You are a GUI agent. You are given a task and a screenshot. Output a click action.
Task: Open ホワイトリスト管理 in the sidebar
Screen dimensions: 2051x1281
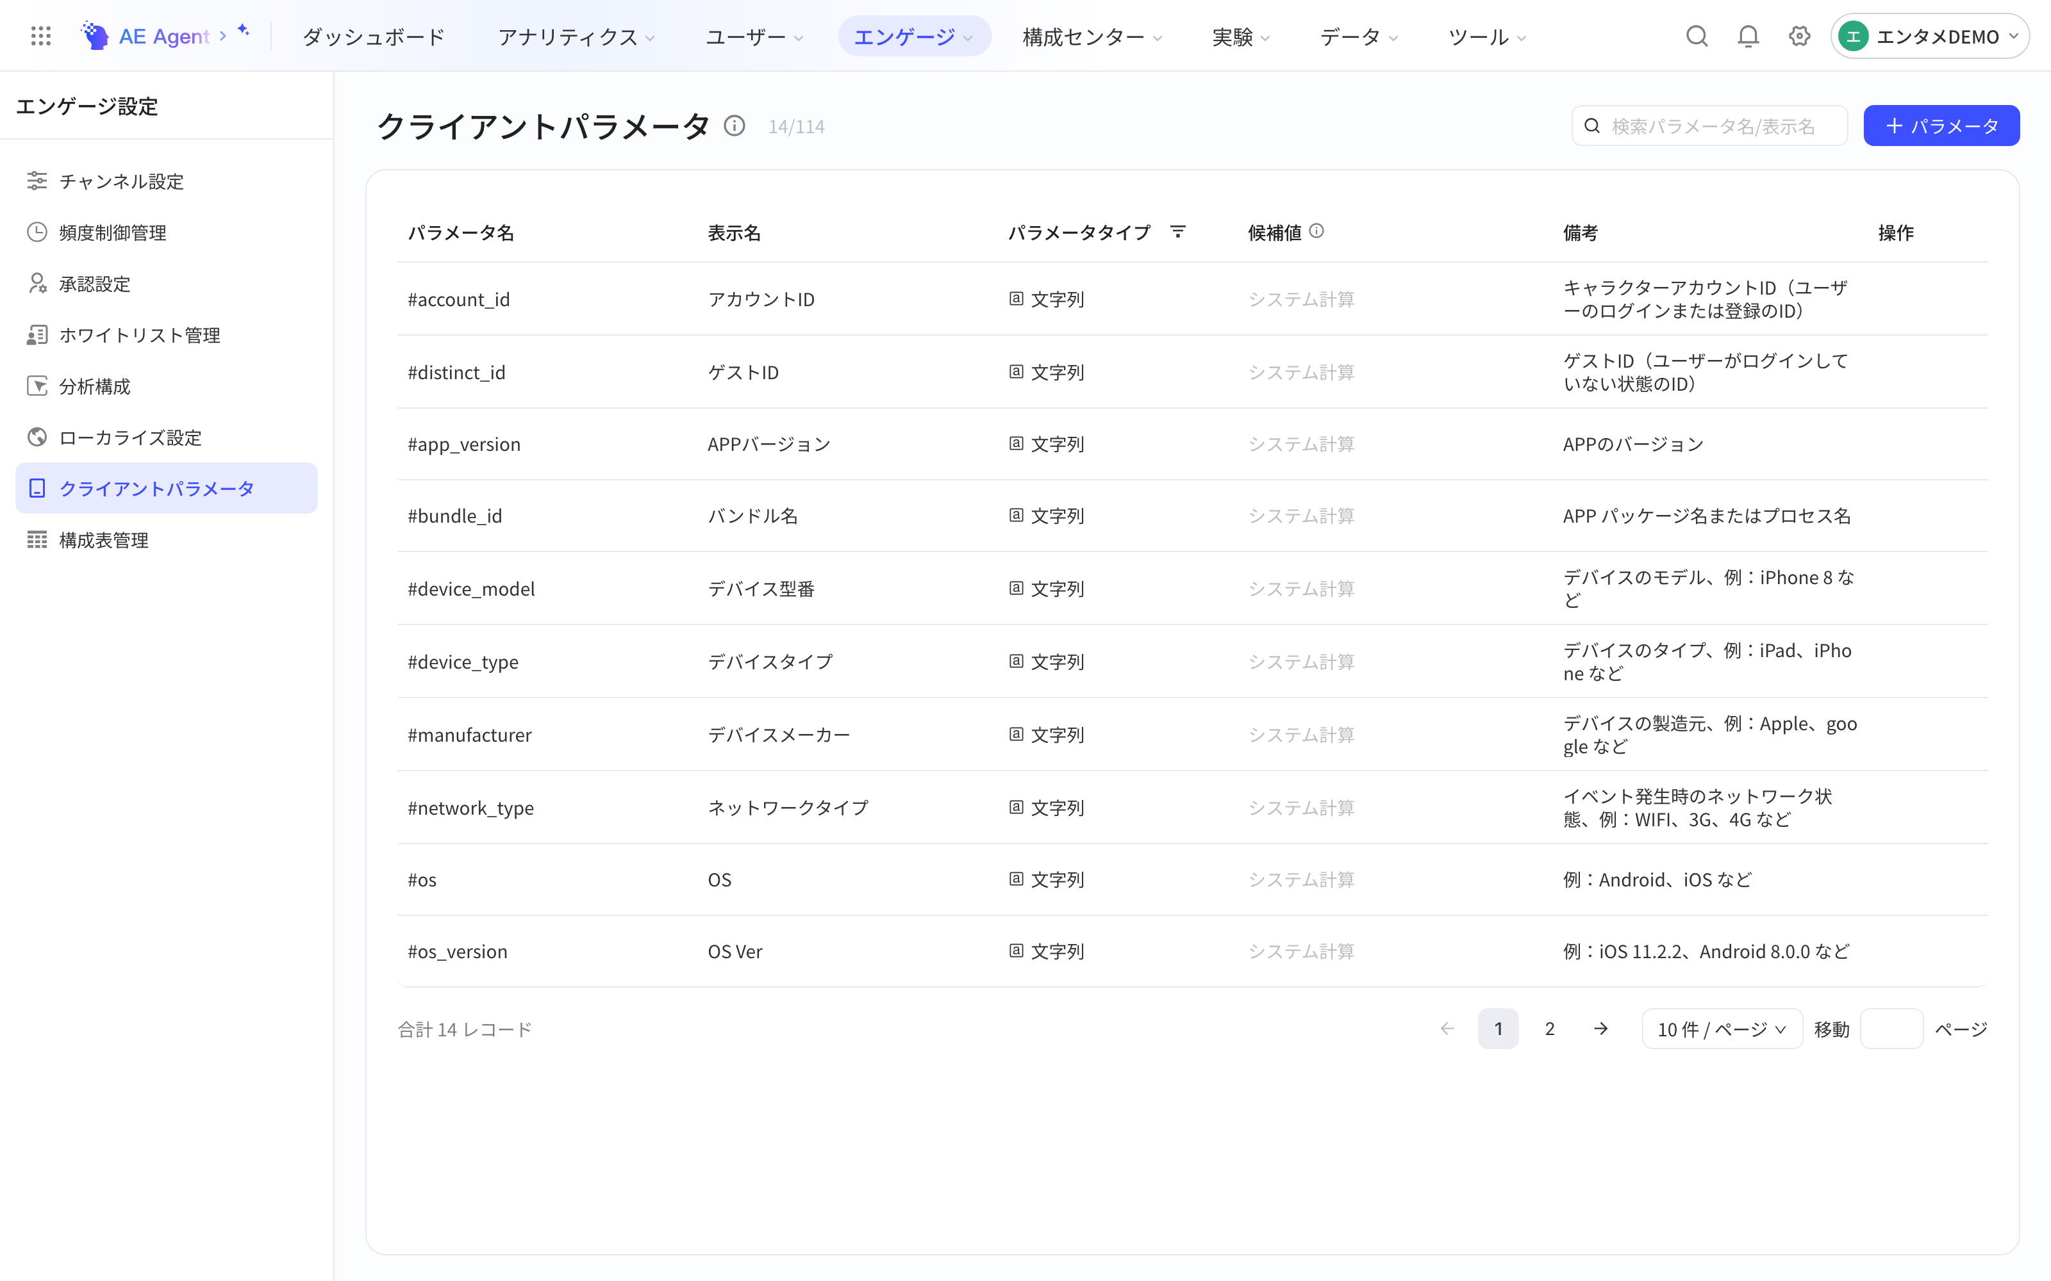tap(166, 334)
